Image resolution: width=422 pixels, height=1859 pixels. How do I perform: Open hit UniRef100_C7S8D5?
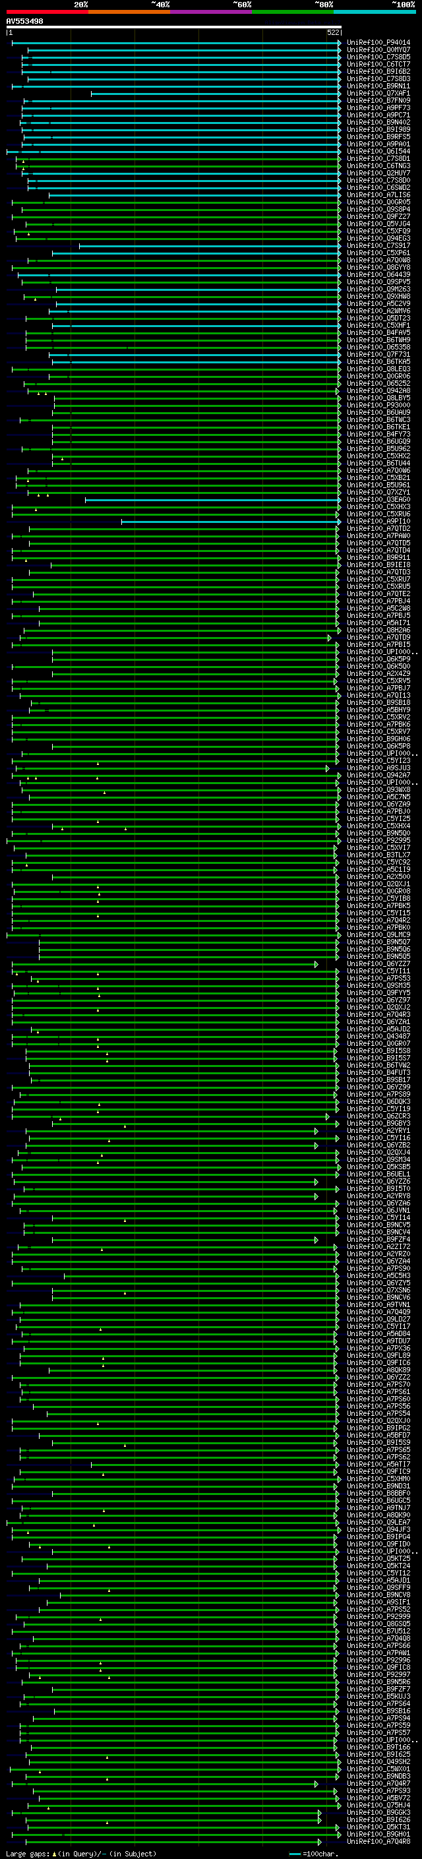(x=378, y=57)
